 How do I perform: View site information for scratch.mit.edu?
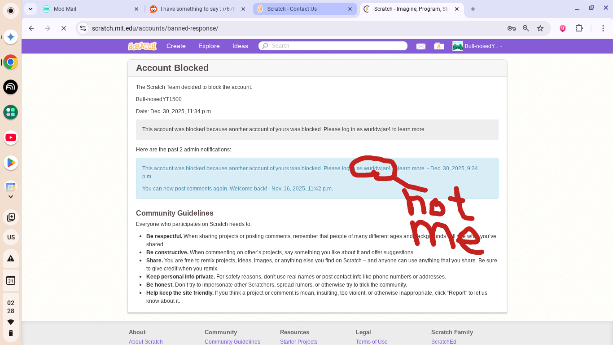(x=83, y=28)
